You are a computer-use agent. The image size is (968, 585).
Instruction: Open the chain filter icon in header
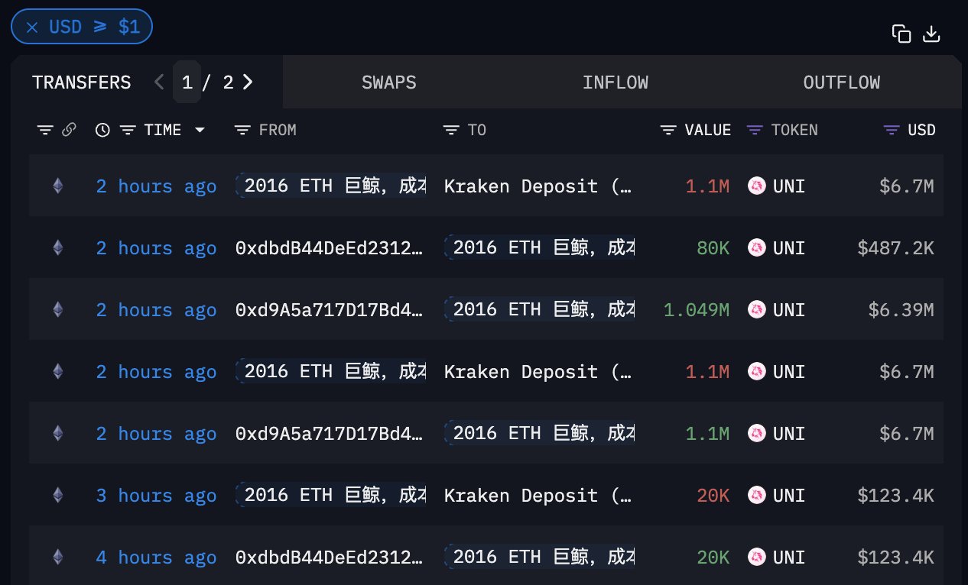coord(45,131)
